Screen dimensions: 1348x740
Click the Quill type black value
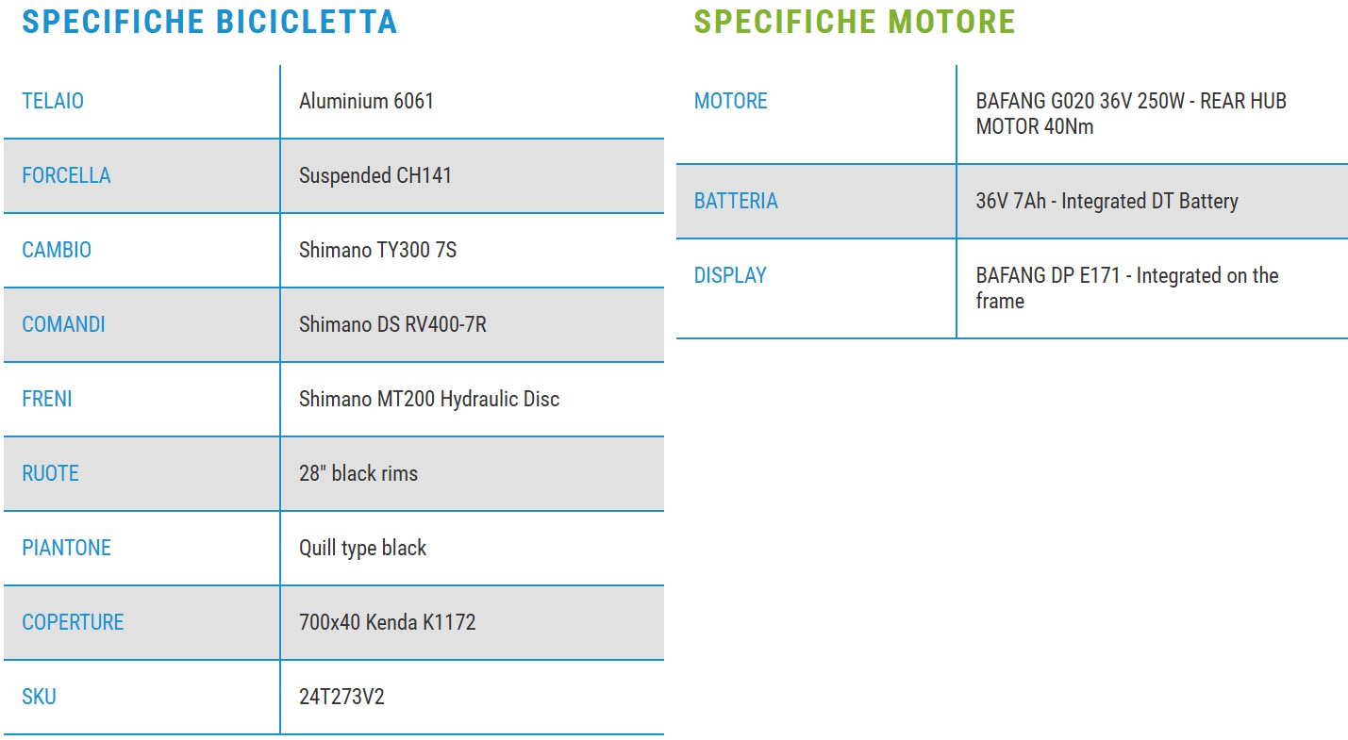(362, 548)
